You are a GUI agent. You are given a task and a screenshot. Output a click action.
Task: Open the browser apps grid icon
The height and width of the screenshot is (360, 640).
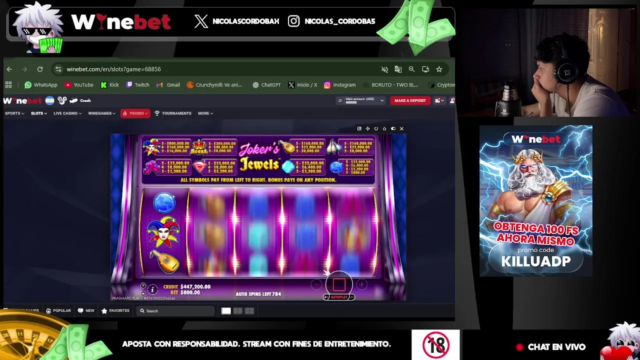click(8, 85)
